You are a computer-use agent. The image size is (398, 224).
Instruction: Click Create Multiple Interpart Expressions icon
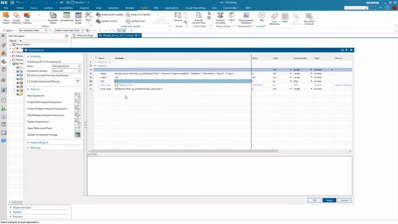(78, 109)
